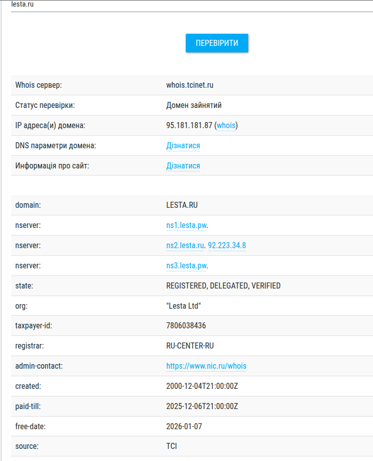
Task: Click the Информація про сайт: label
Action: (52, 166)
